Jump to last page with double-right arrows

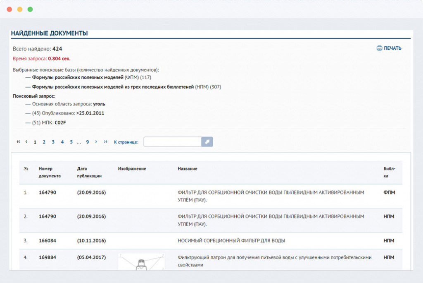tap(105, 142)
